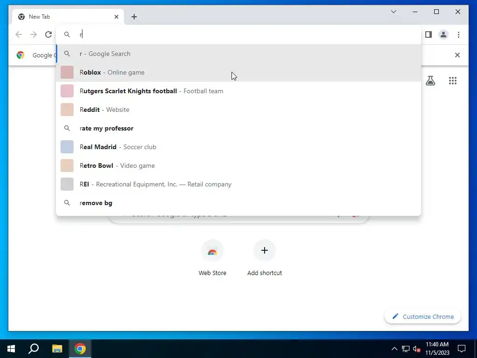Reload the page with the refresh icon

click(48, 34)
